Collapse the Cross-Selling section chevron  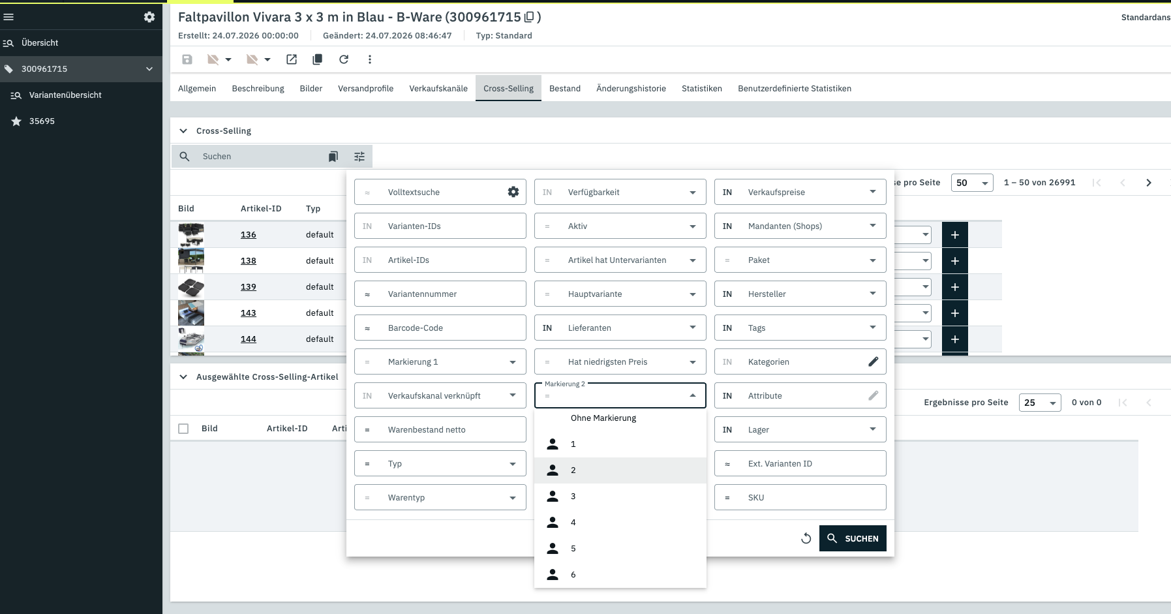[183, 131]
